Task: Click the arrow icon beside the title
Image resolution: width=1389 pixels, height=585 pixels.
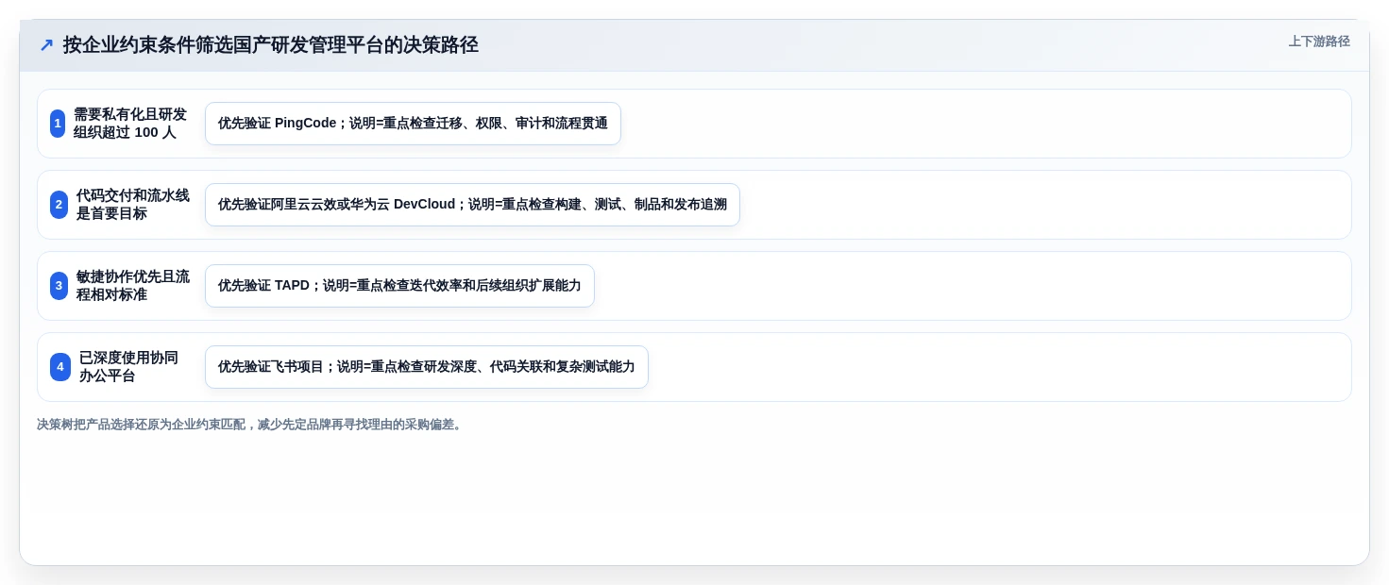Action: [46, 44]
